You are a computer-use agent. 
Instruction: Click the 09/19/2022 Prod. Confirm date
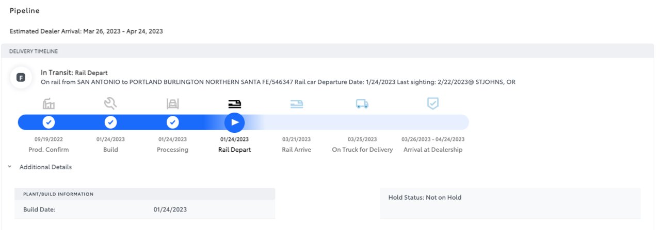point(49,139)
